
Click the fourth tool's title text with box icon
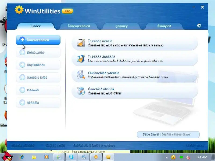101,89
